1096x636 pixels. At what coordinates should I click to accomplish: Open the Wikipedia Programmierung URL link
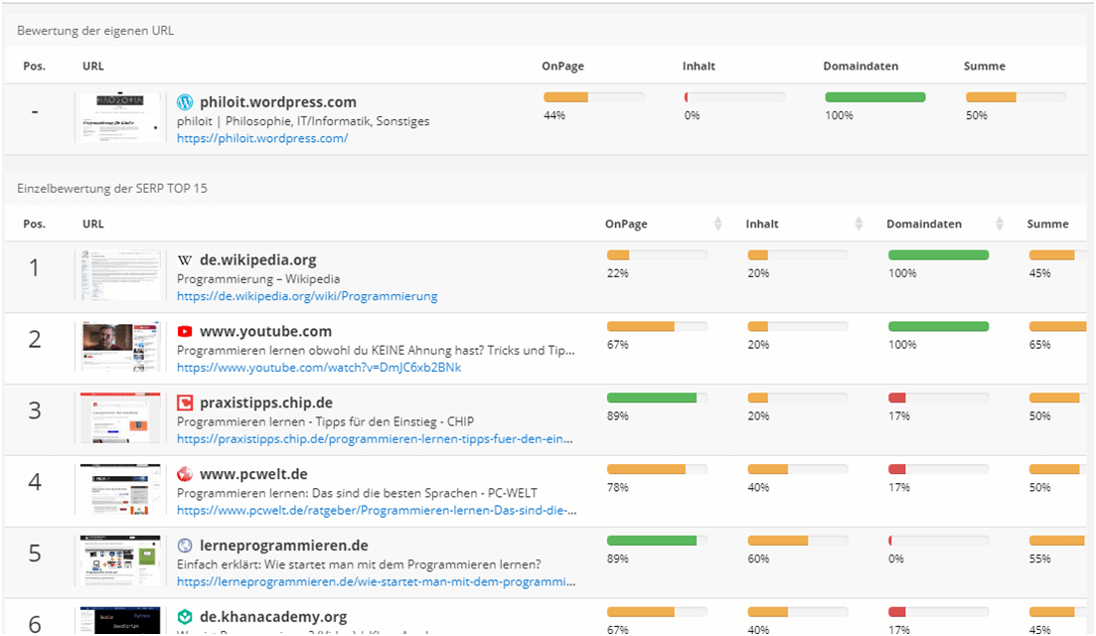pyautogui.click(x=307, y=296)
